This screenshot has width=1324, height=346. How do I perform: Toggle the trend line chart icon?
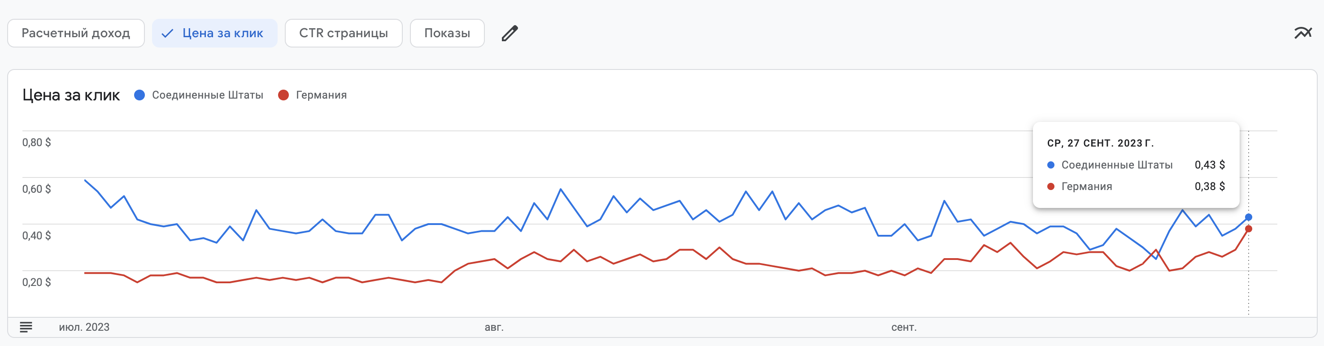[x=1303, y=33]
